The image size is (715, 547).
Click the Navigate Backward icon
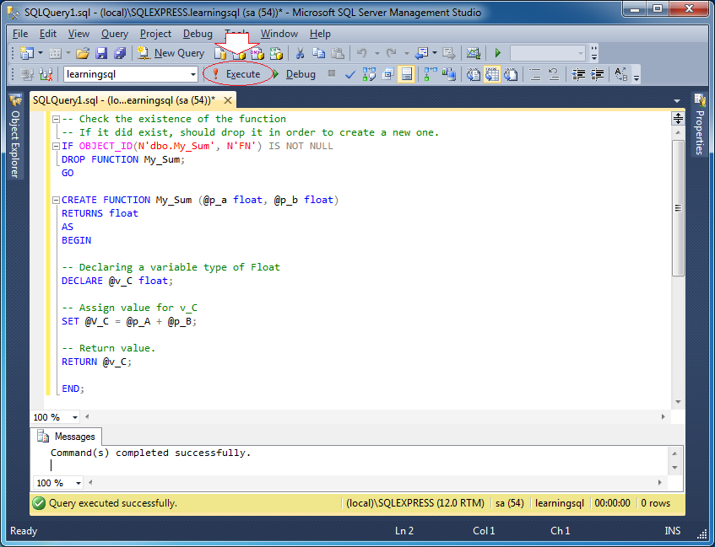click(421, 53)
